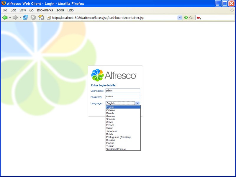Screen dimensions: 236x177
Task: Collapse the Language dropdown arrow
Action: (138, 103)
